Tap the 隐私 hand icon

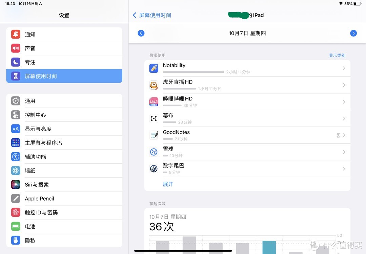point(16,240)
